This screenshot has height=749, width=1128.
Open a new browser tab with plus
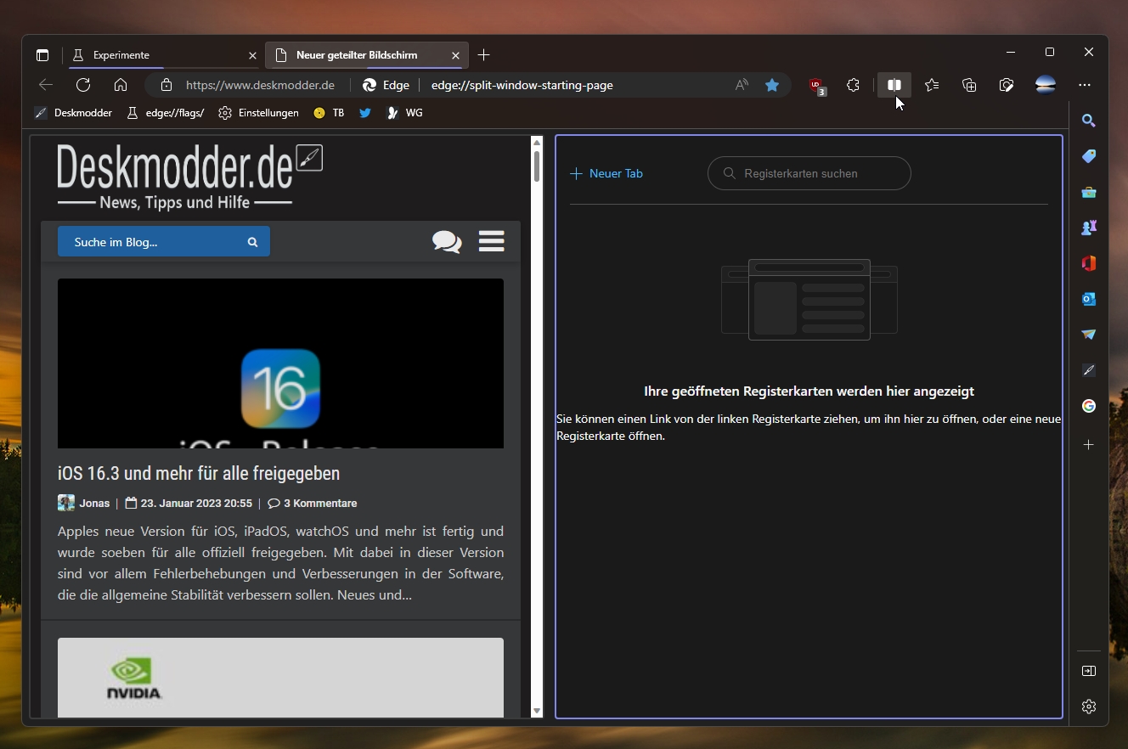[x=484, y=55]
